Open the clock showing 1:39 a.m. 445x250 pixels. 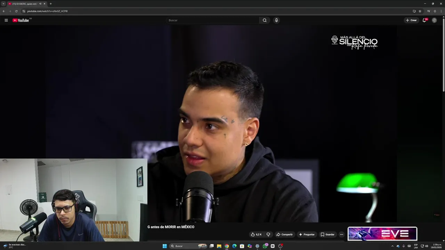(437, 246)
